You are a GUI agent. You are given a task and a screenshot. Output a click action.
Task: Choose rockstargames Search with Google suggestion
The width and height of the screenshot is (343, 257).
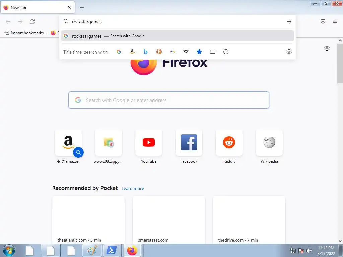(x=178, y=36)
